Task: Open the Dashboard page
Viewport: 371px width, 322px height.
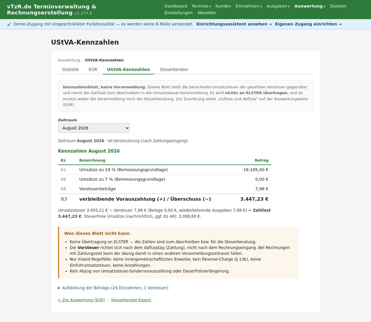Action: coord(176,6)
